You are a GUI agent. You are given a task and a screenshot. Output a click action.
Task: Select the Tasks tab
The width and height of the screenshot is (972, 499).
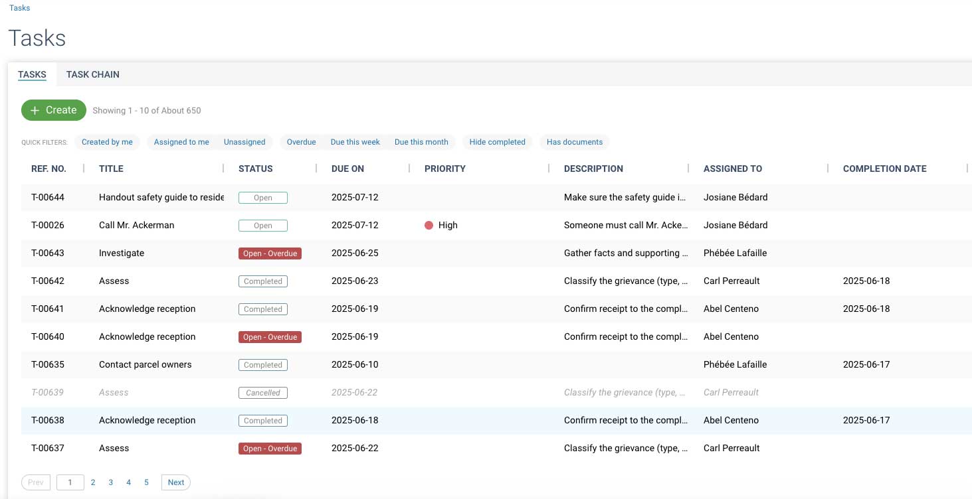coord(32,74)
